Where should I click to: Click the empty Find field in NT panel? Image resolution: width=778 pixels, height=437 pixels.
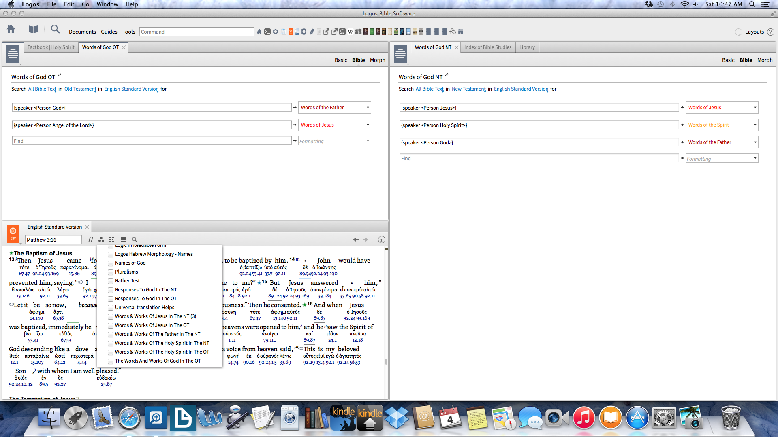[x=539, y=159]
